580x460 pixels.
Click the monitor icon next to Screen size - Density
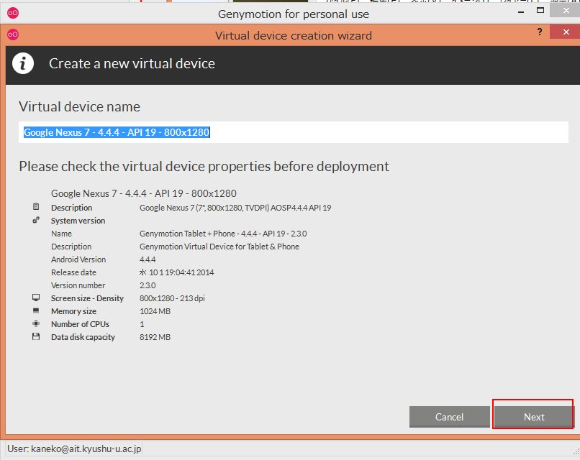[36, 298]
